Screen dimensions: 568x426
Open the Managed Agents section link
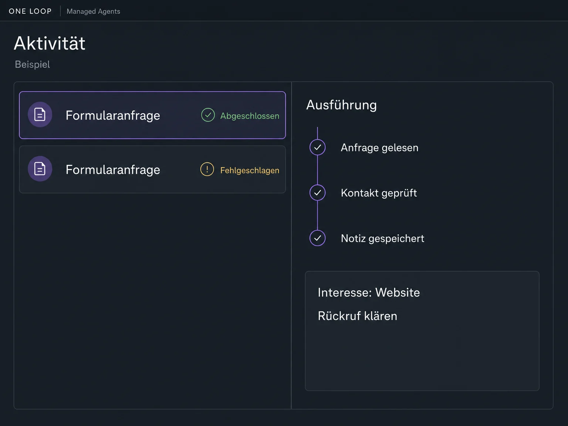pyautogui.click(x=94, y=11)
